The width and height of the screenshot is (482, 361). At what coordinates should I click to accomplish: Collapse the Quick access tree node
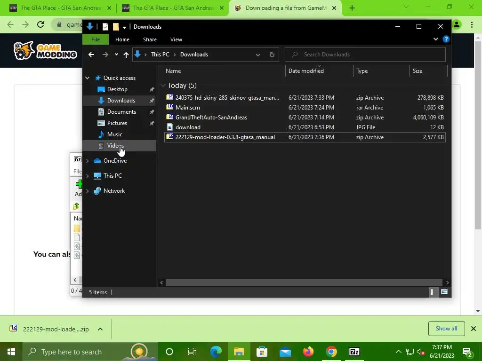pyautogui.click(x=87, y=78)
